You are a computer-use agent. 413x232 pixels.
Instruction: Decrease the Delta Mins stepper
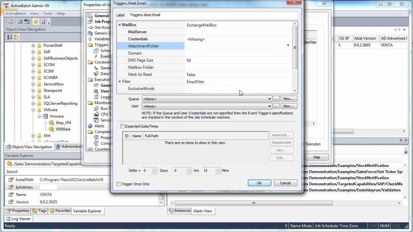click(x=218, y=172)
